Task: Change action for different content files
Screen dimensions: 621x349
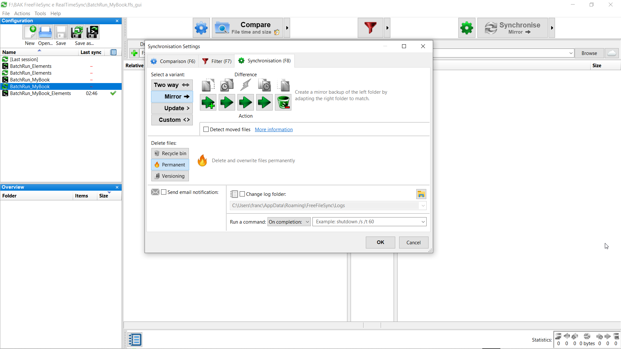Action: (245, 102)
